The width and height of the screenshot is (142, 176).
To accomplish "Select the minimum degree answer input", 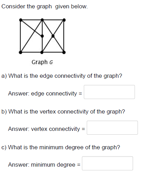I will 107,163.
